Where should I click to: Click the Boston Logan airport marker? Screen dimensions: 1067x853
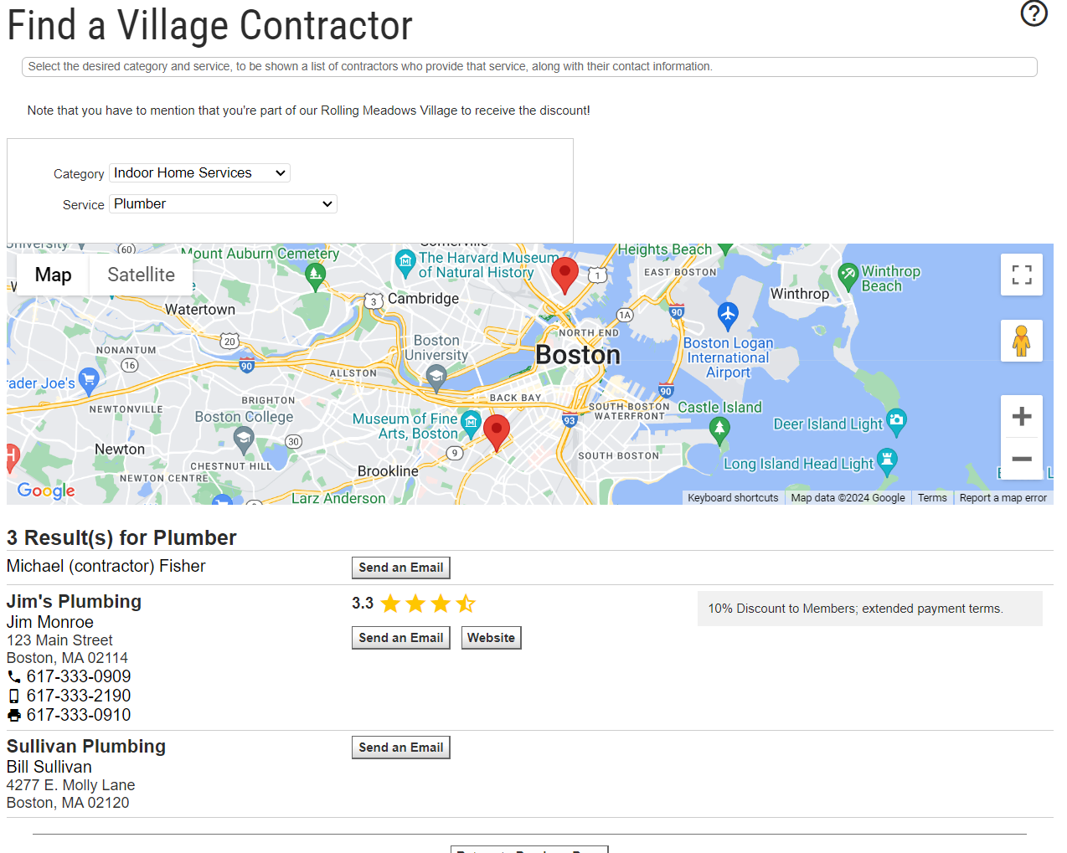728,316
